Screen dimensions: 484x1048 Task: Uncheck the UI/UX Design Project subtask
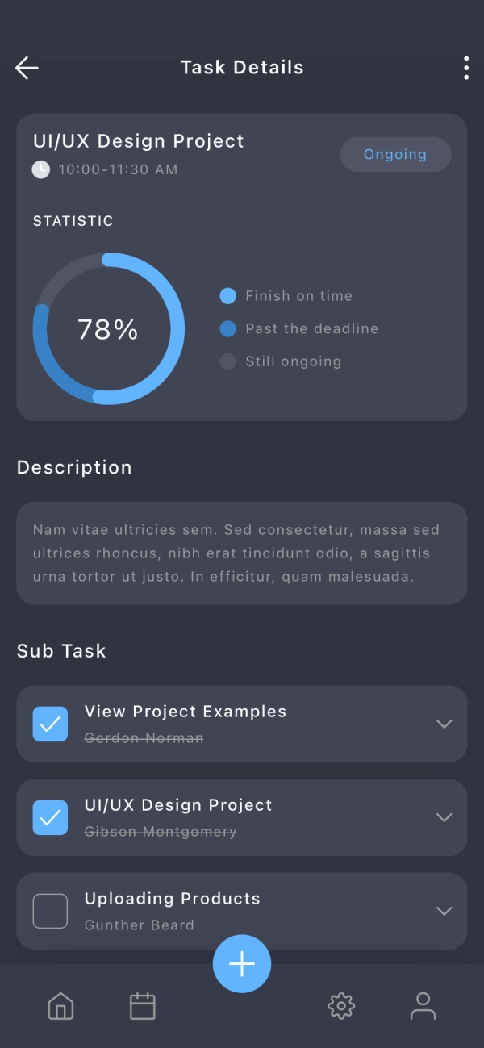click(50, 817)
